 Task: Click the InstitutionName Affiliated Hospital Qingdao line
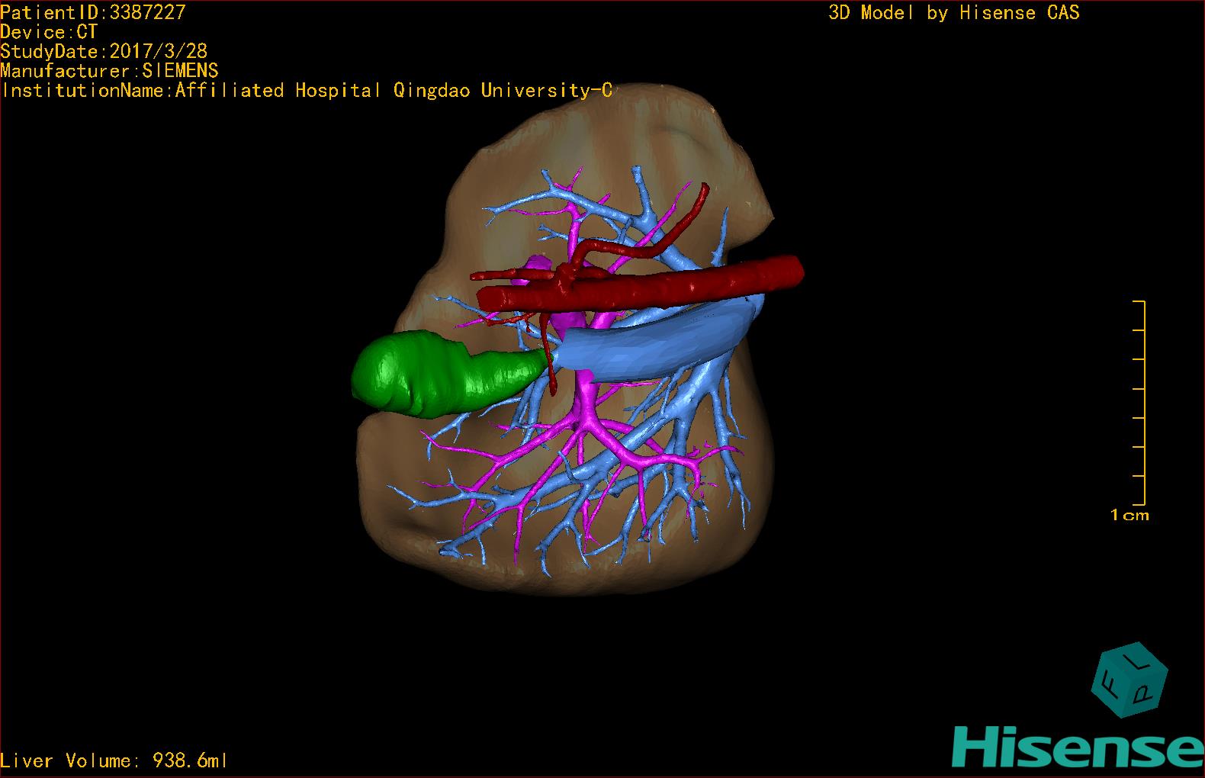pyautogui.click(x=307, y=91)
